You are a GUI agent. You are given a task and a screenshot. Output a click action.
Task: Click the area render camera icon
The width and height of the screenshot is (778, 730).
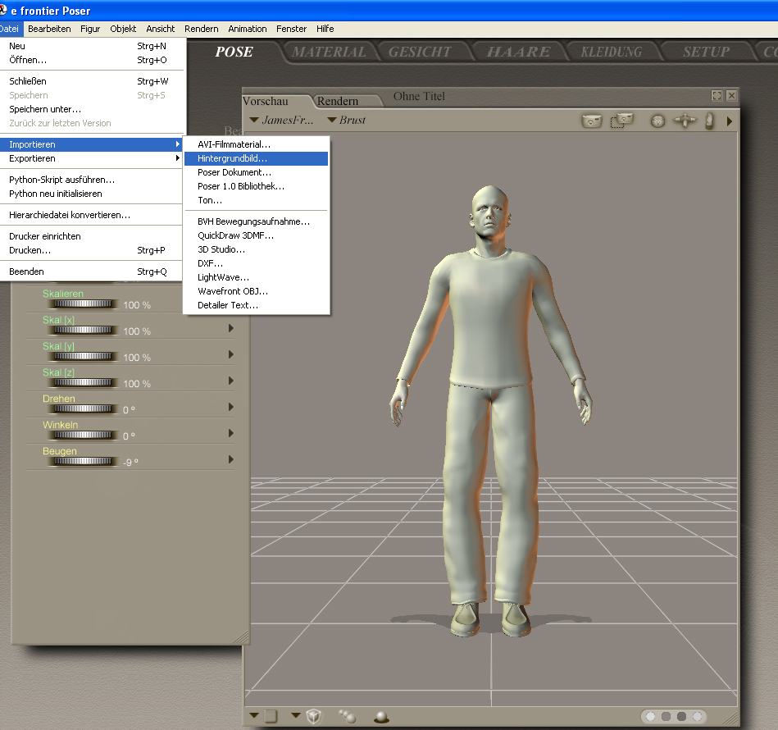click(x=622, y=121)
